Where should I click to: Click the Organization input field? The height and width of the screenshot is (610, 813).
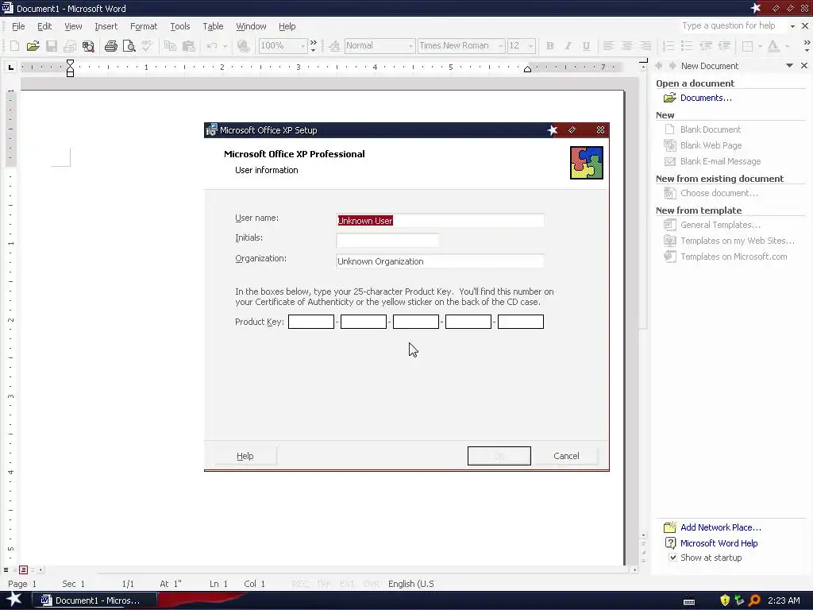pos(440,261)
